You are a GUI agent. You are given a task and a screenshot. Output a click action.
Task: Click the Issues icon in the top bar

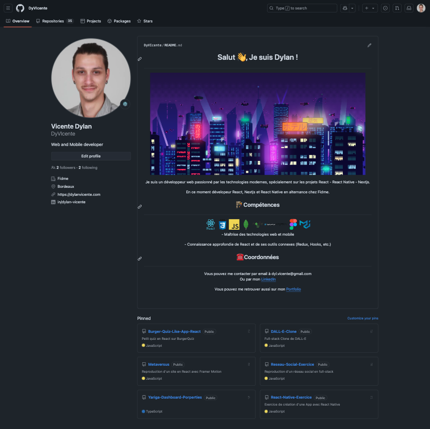coord(385,8)
